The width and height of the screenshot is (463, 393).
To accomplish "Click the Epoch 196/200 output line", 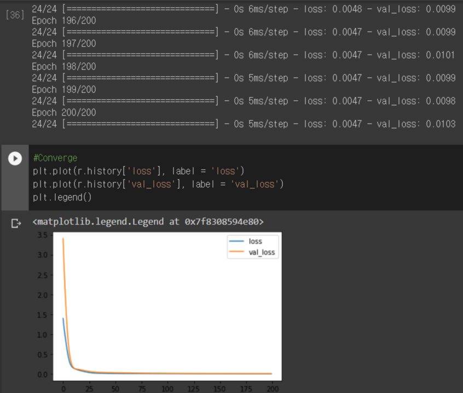I will 64,21.
